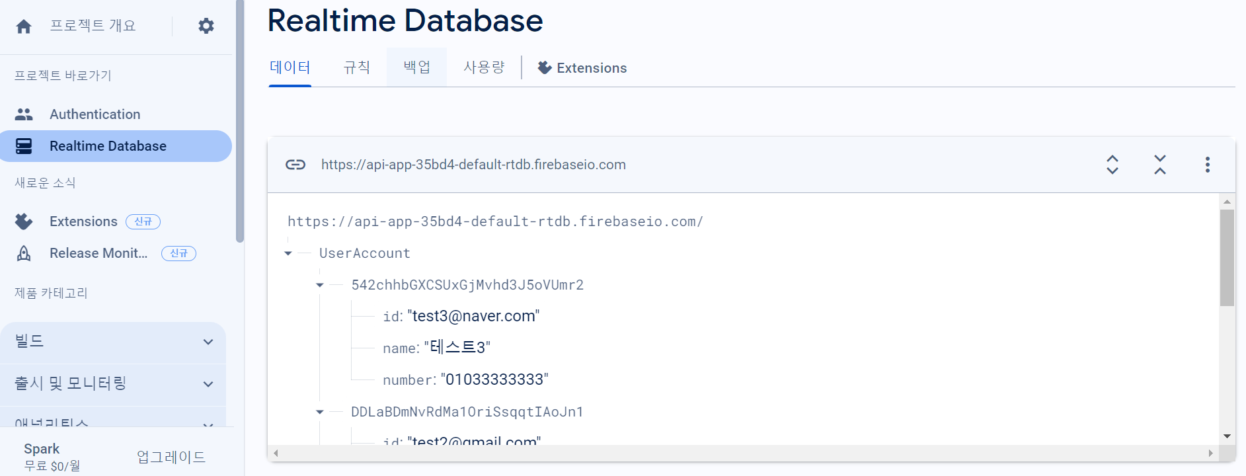
Task: Click the 업그레이드 button
Action: coord(171,457)
